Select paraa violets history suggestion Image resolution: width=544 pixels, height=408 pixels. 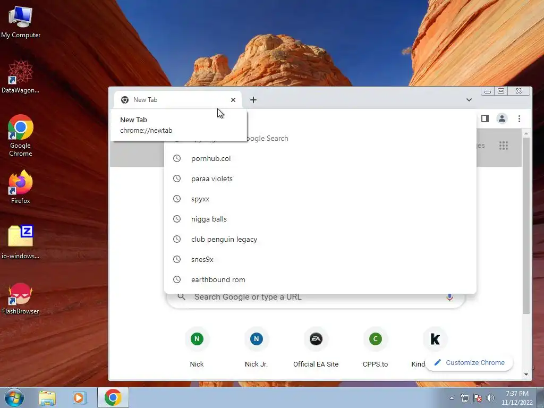tap(320, 178)
